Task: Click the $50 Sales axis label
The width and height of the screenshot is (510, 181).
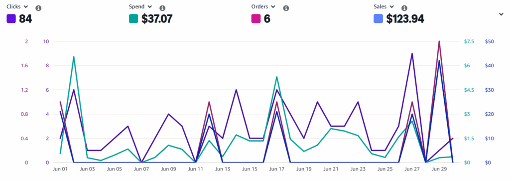Action: click(490, 41)
